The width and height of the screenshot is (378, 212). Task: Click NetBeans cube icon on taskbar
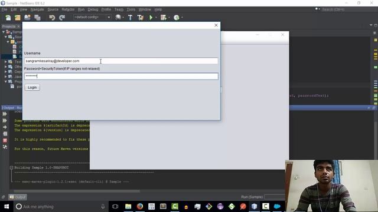pyautogui.click(x=254, y=207)
